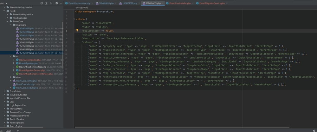Click the Select Opened File locate icon
317x132 pixels.
pos(42,3)
